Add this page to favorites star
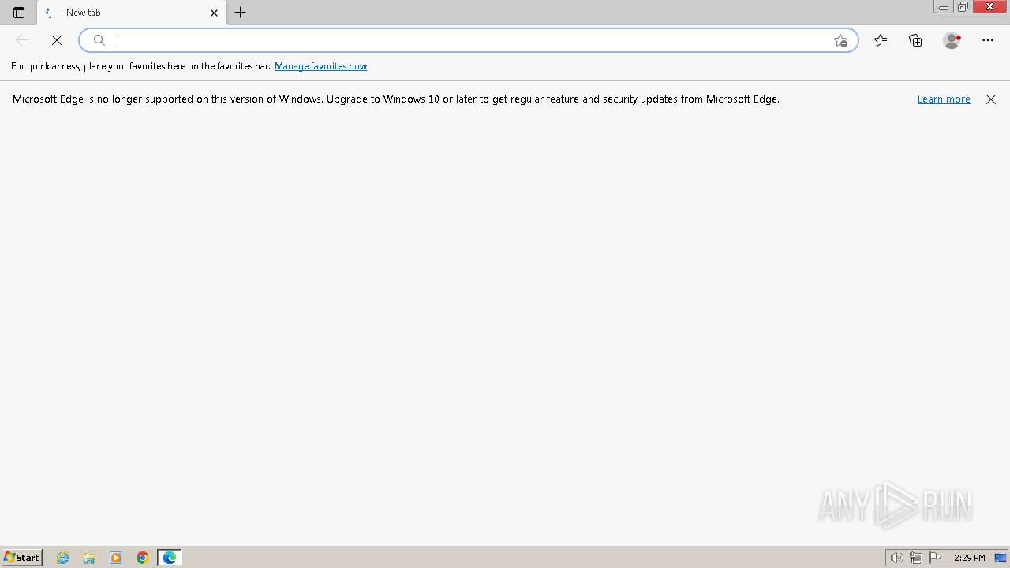1010x568 pixels. [x=840, y=40]
